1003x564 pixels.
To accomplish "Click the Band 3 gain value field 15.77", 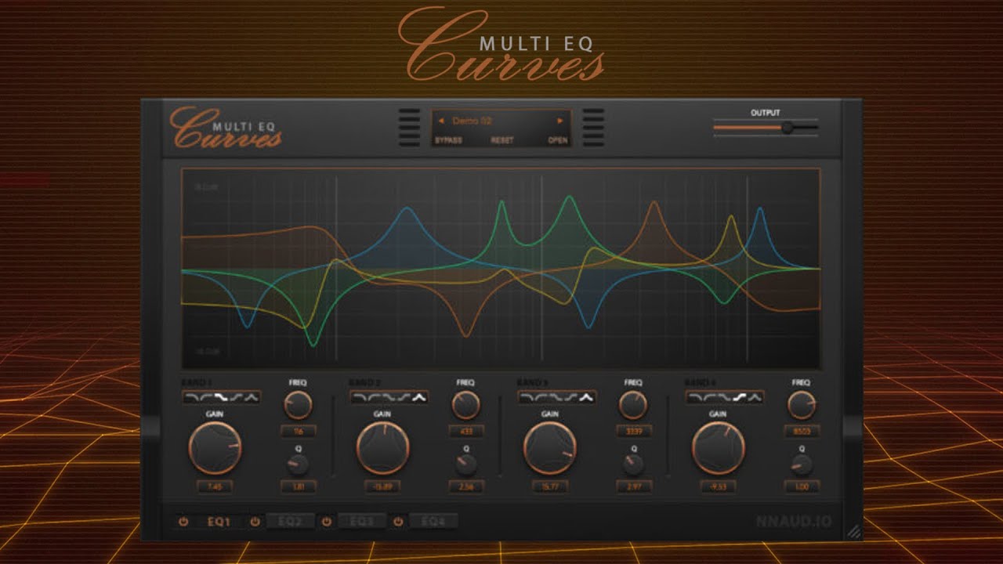I will point(550,487).
